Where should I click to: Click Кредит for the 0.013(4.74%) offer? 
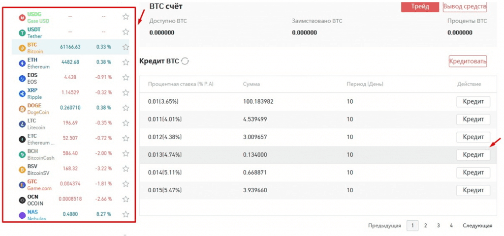click(x=473, y=155)
